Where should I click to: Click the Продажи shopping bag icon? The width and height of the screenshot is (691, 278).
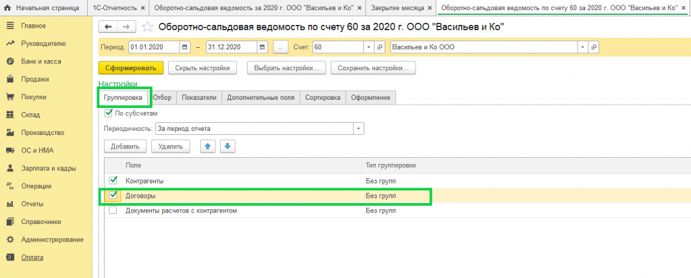pyautogui.click(x=10, y=80)
